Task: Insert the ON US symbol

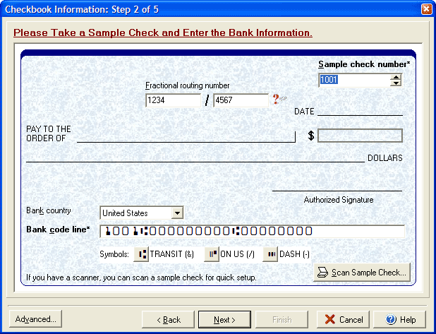Action: click(x=212, y=254)
